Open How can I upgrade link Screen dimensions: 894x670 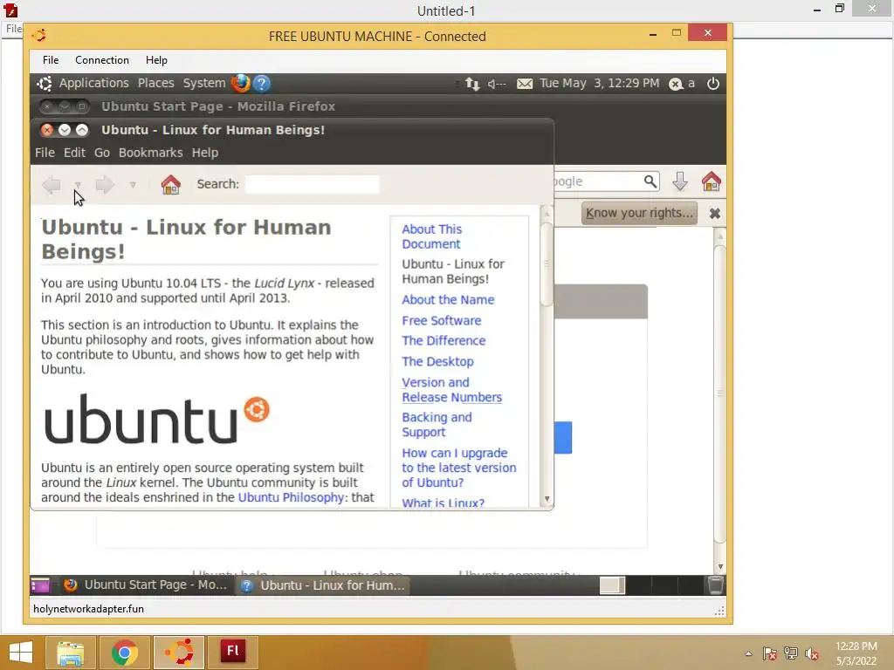(x=459, y=468)
